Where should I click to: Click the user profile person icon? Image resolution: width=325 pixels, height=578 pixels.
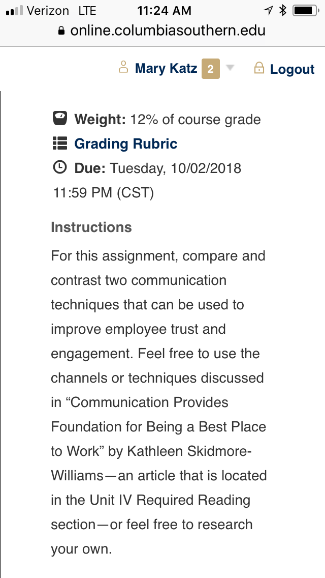(123, 67)
